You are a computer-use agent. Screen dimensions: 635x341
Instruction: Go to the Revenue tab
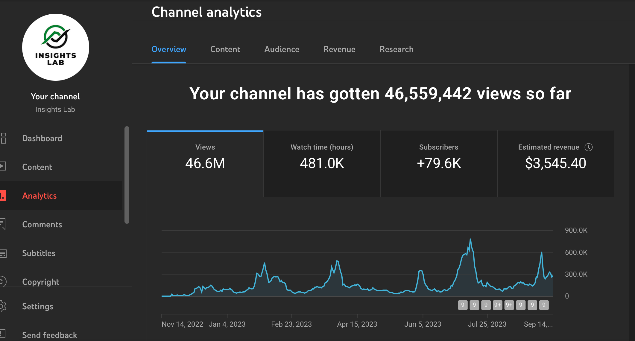339,49
